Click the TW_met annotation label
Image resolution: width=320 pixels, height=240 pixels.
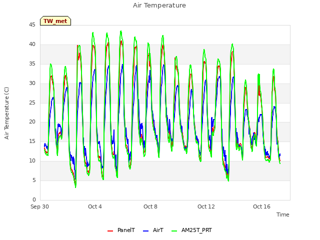click(55, 21)
